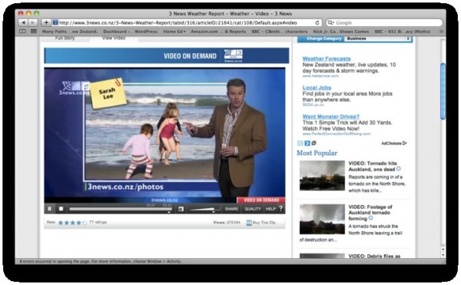Go back with Safari back arrow
The height and width of the screenshot is (285, 461).
pyautogui.click(x=23, y=22)
